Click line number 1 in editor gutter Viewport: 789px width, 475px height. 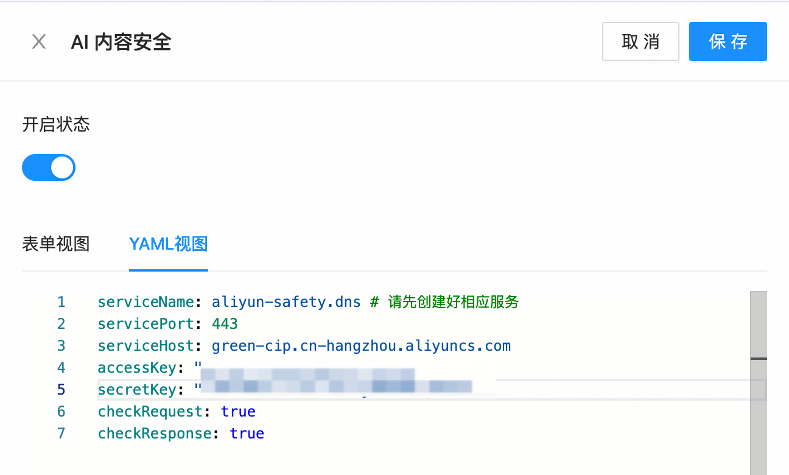tap(61, 302)
